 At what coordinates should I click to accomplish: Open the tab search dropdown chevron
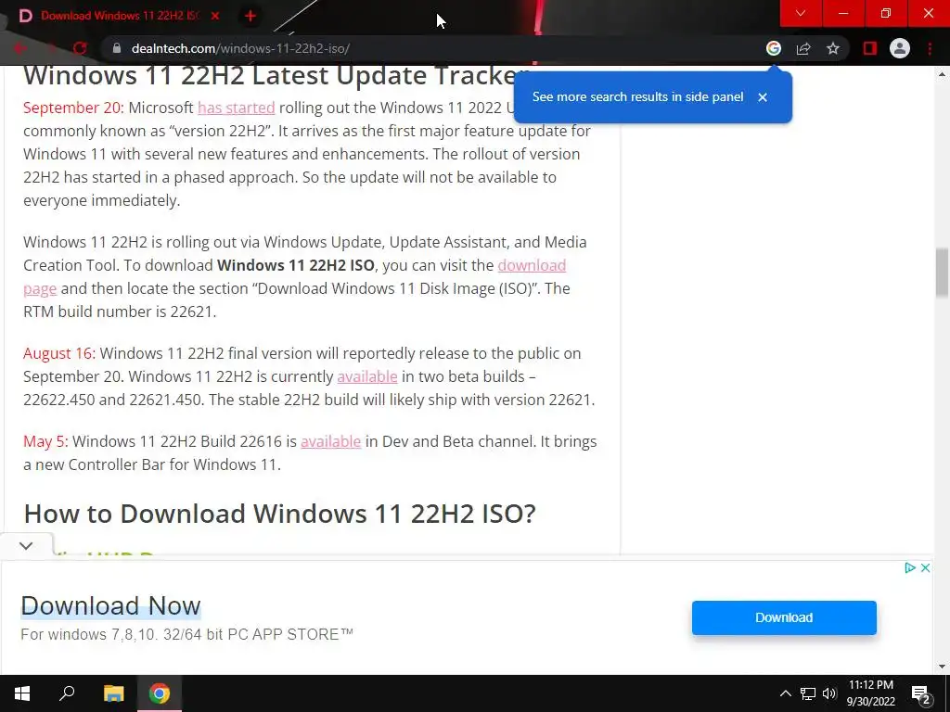[801, 13]
